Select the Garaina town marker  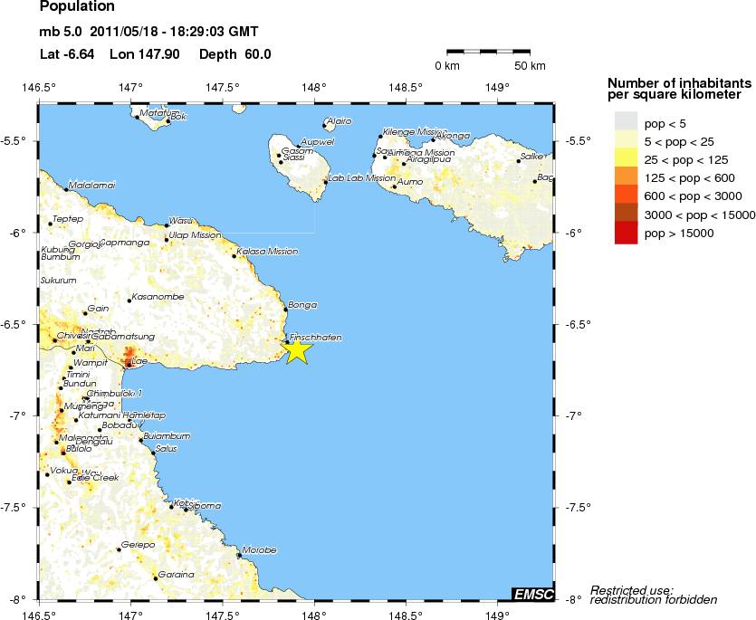point(155,577)
